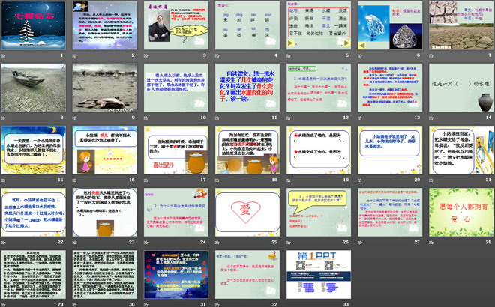Click the animation star icon under slide 9

(x=75, y=118)
